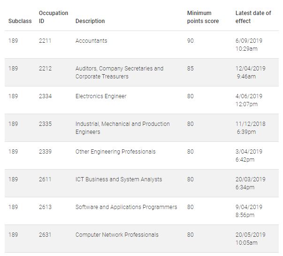Click the 20/05/2019 10:05am date cell
This screenshot has height=256, width=283.
[x=250, y=239]
